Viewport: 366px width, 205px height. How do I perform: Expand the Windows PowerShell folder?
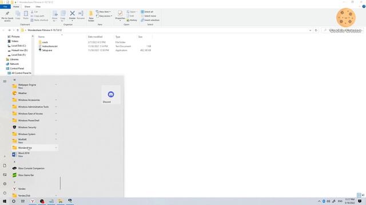(x=34, y=120)
